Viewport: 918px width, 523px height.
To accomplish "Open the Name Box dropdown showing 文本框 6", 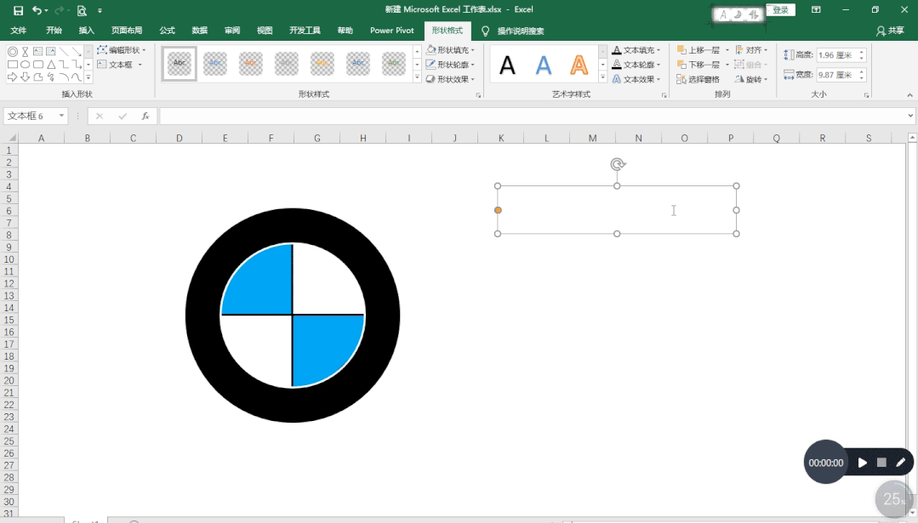I will point(61,116).
